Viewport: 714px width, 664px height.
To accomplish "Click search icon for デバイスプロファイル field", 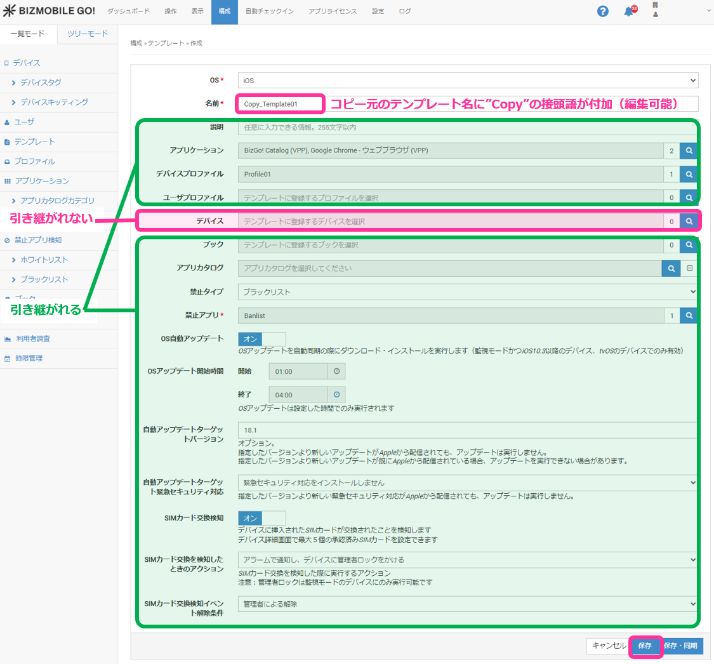I will (689, 174).
